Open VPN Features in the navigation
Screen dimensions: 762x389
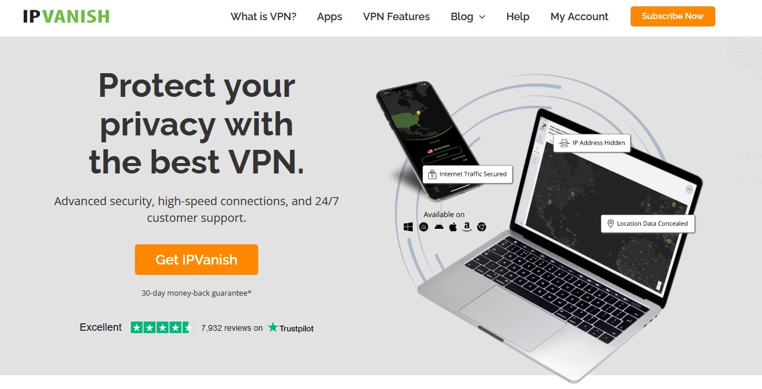[x=397, y=17]
